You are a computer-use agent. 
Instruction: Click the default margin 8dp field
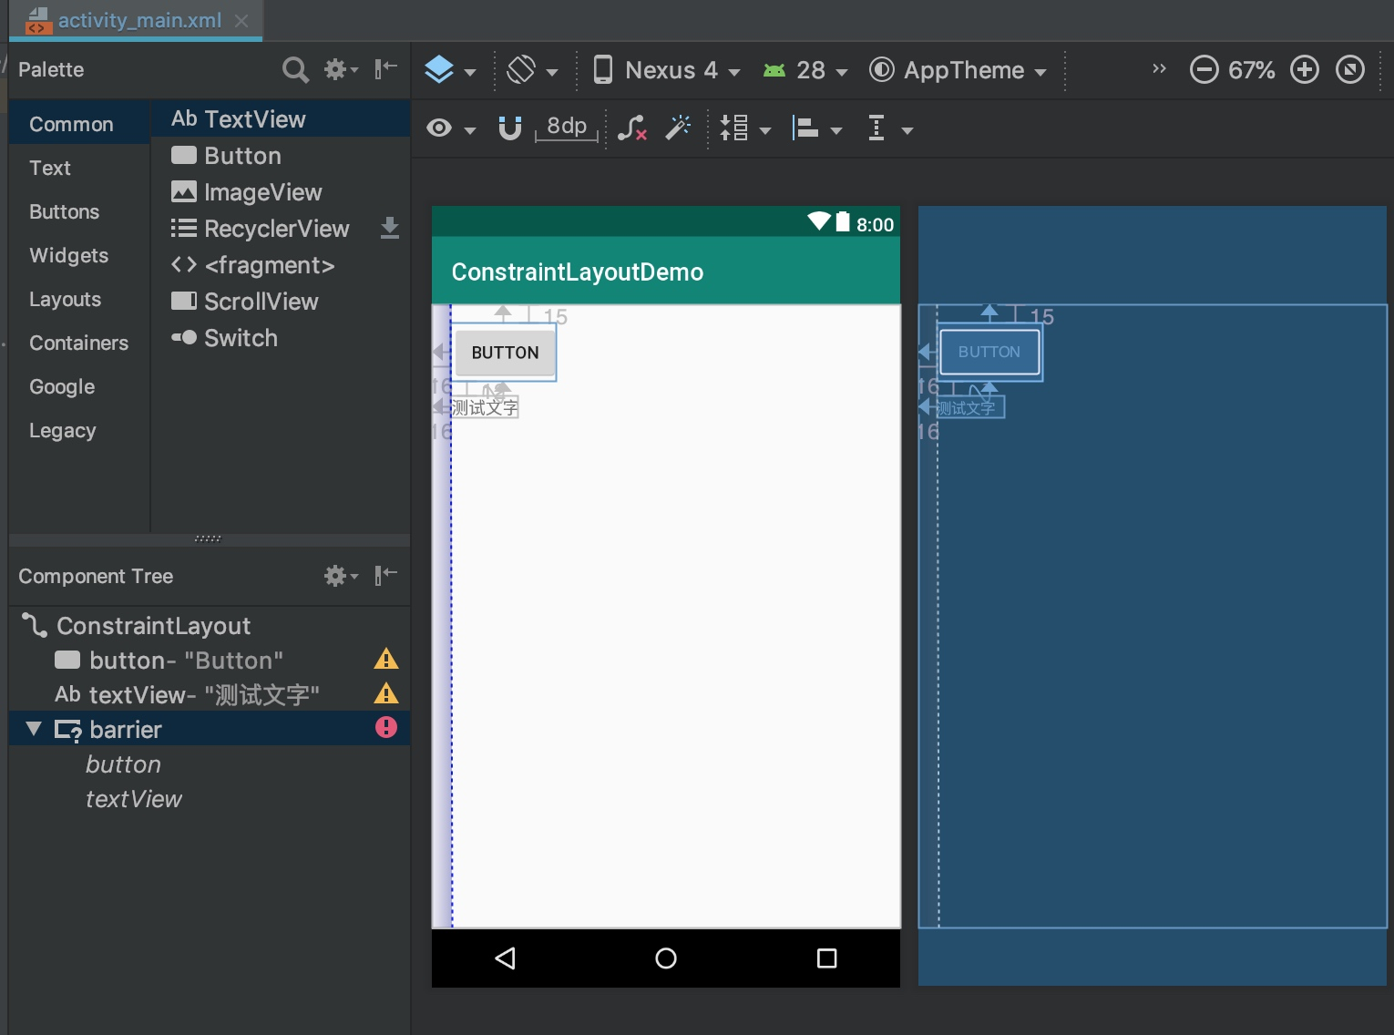(x=567, y=127)
